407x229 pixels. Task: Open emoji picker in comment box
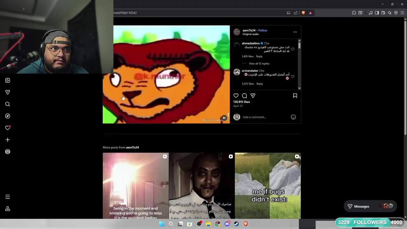click(x=293, y=117)
